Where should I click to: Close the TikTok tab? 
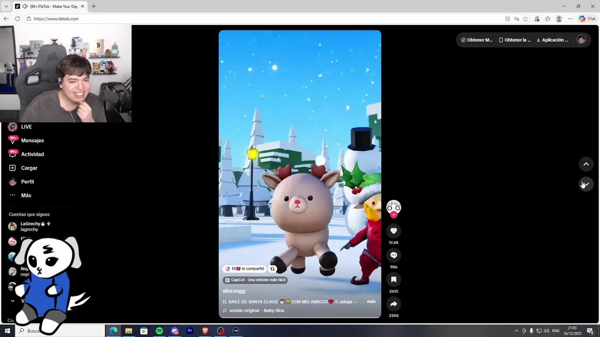click(82, 7)
